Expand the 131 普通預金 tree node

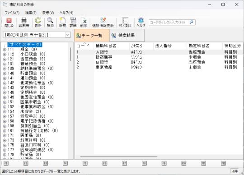5,64
